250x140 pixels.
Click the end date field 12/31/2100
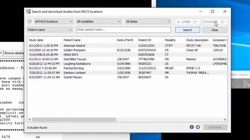pos(210,22)
